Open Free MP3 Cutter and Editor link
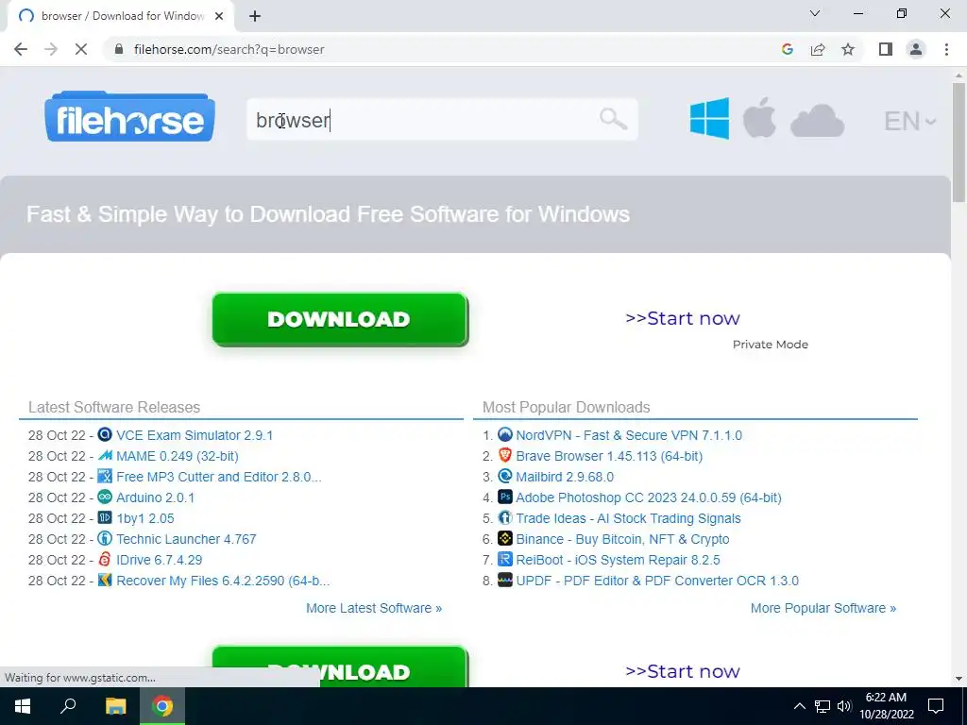 [x=219, y=477]
